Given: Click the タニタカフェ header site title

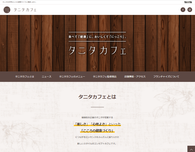Looking at the screenshot, I should tap(25, 10).
